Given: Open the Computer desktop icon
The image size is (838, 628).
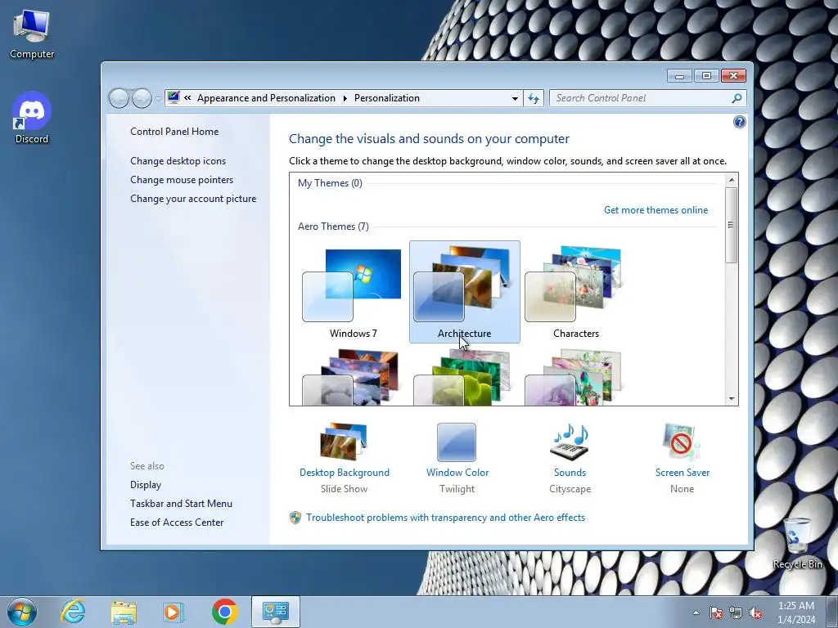Looking at the screenshot, I should click(32, 34).
